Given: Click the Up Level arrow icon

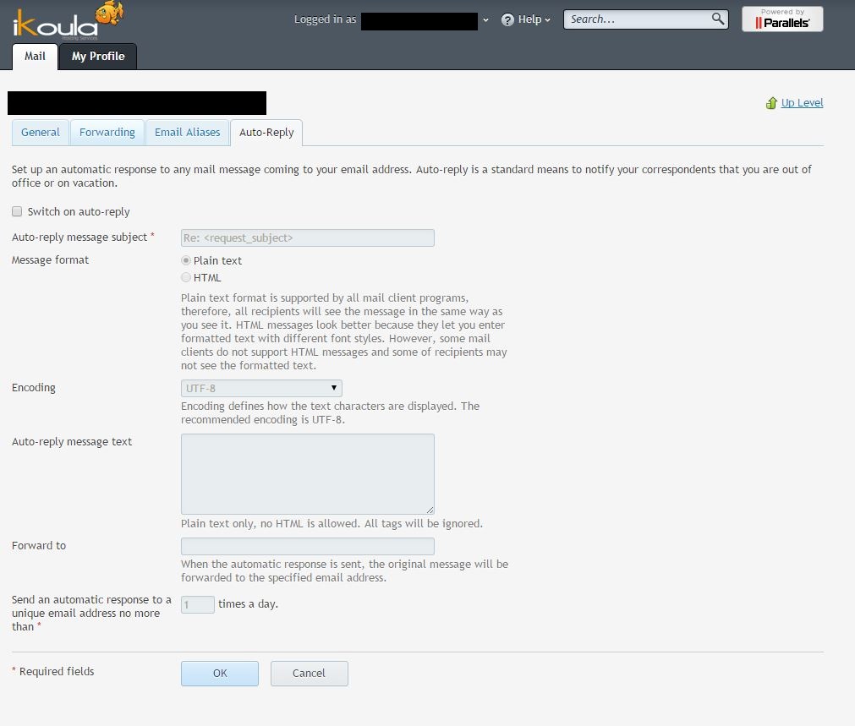Looking at the screenshot, I should coord(771,103).
